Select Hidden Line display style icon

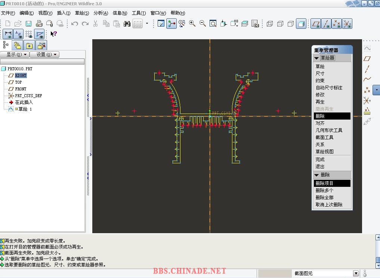[280, 24]
